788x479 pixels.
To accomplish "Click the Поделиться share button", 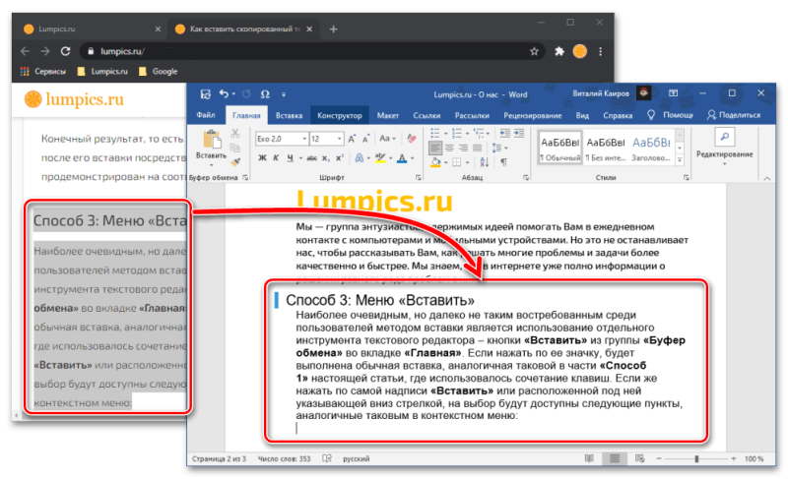I will [x=734, y=115].
